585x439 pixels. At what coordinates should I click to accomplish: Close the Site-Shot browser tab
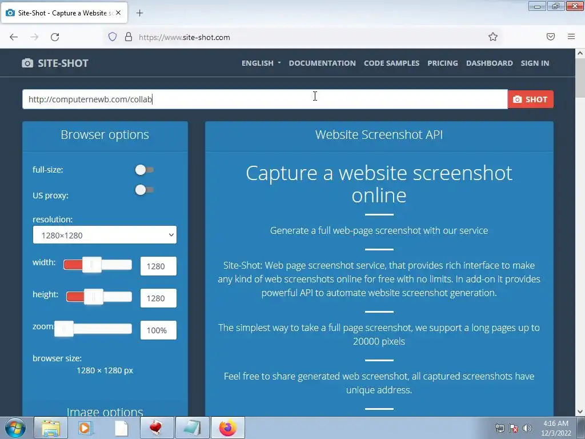click(118, 13)
